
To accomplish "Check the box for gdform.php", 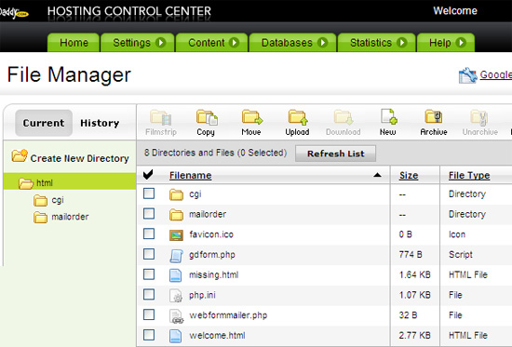I will 149,254.
